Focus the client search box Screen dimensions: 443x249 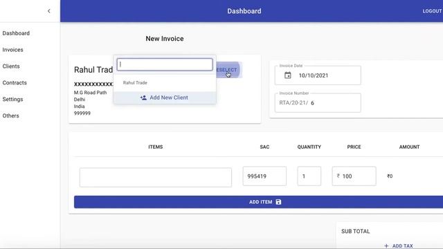click(165, 64)
